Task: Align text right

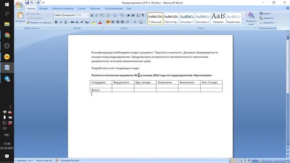Action: point(118,22)
